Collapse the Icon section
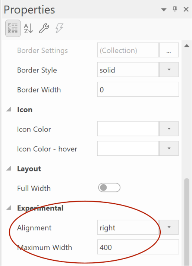 [9, 109]
